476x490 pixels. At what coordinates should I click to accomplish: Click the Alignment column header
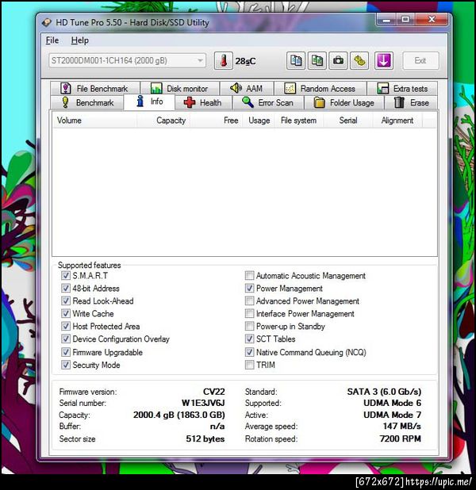click(x=397, y=121)
